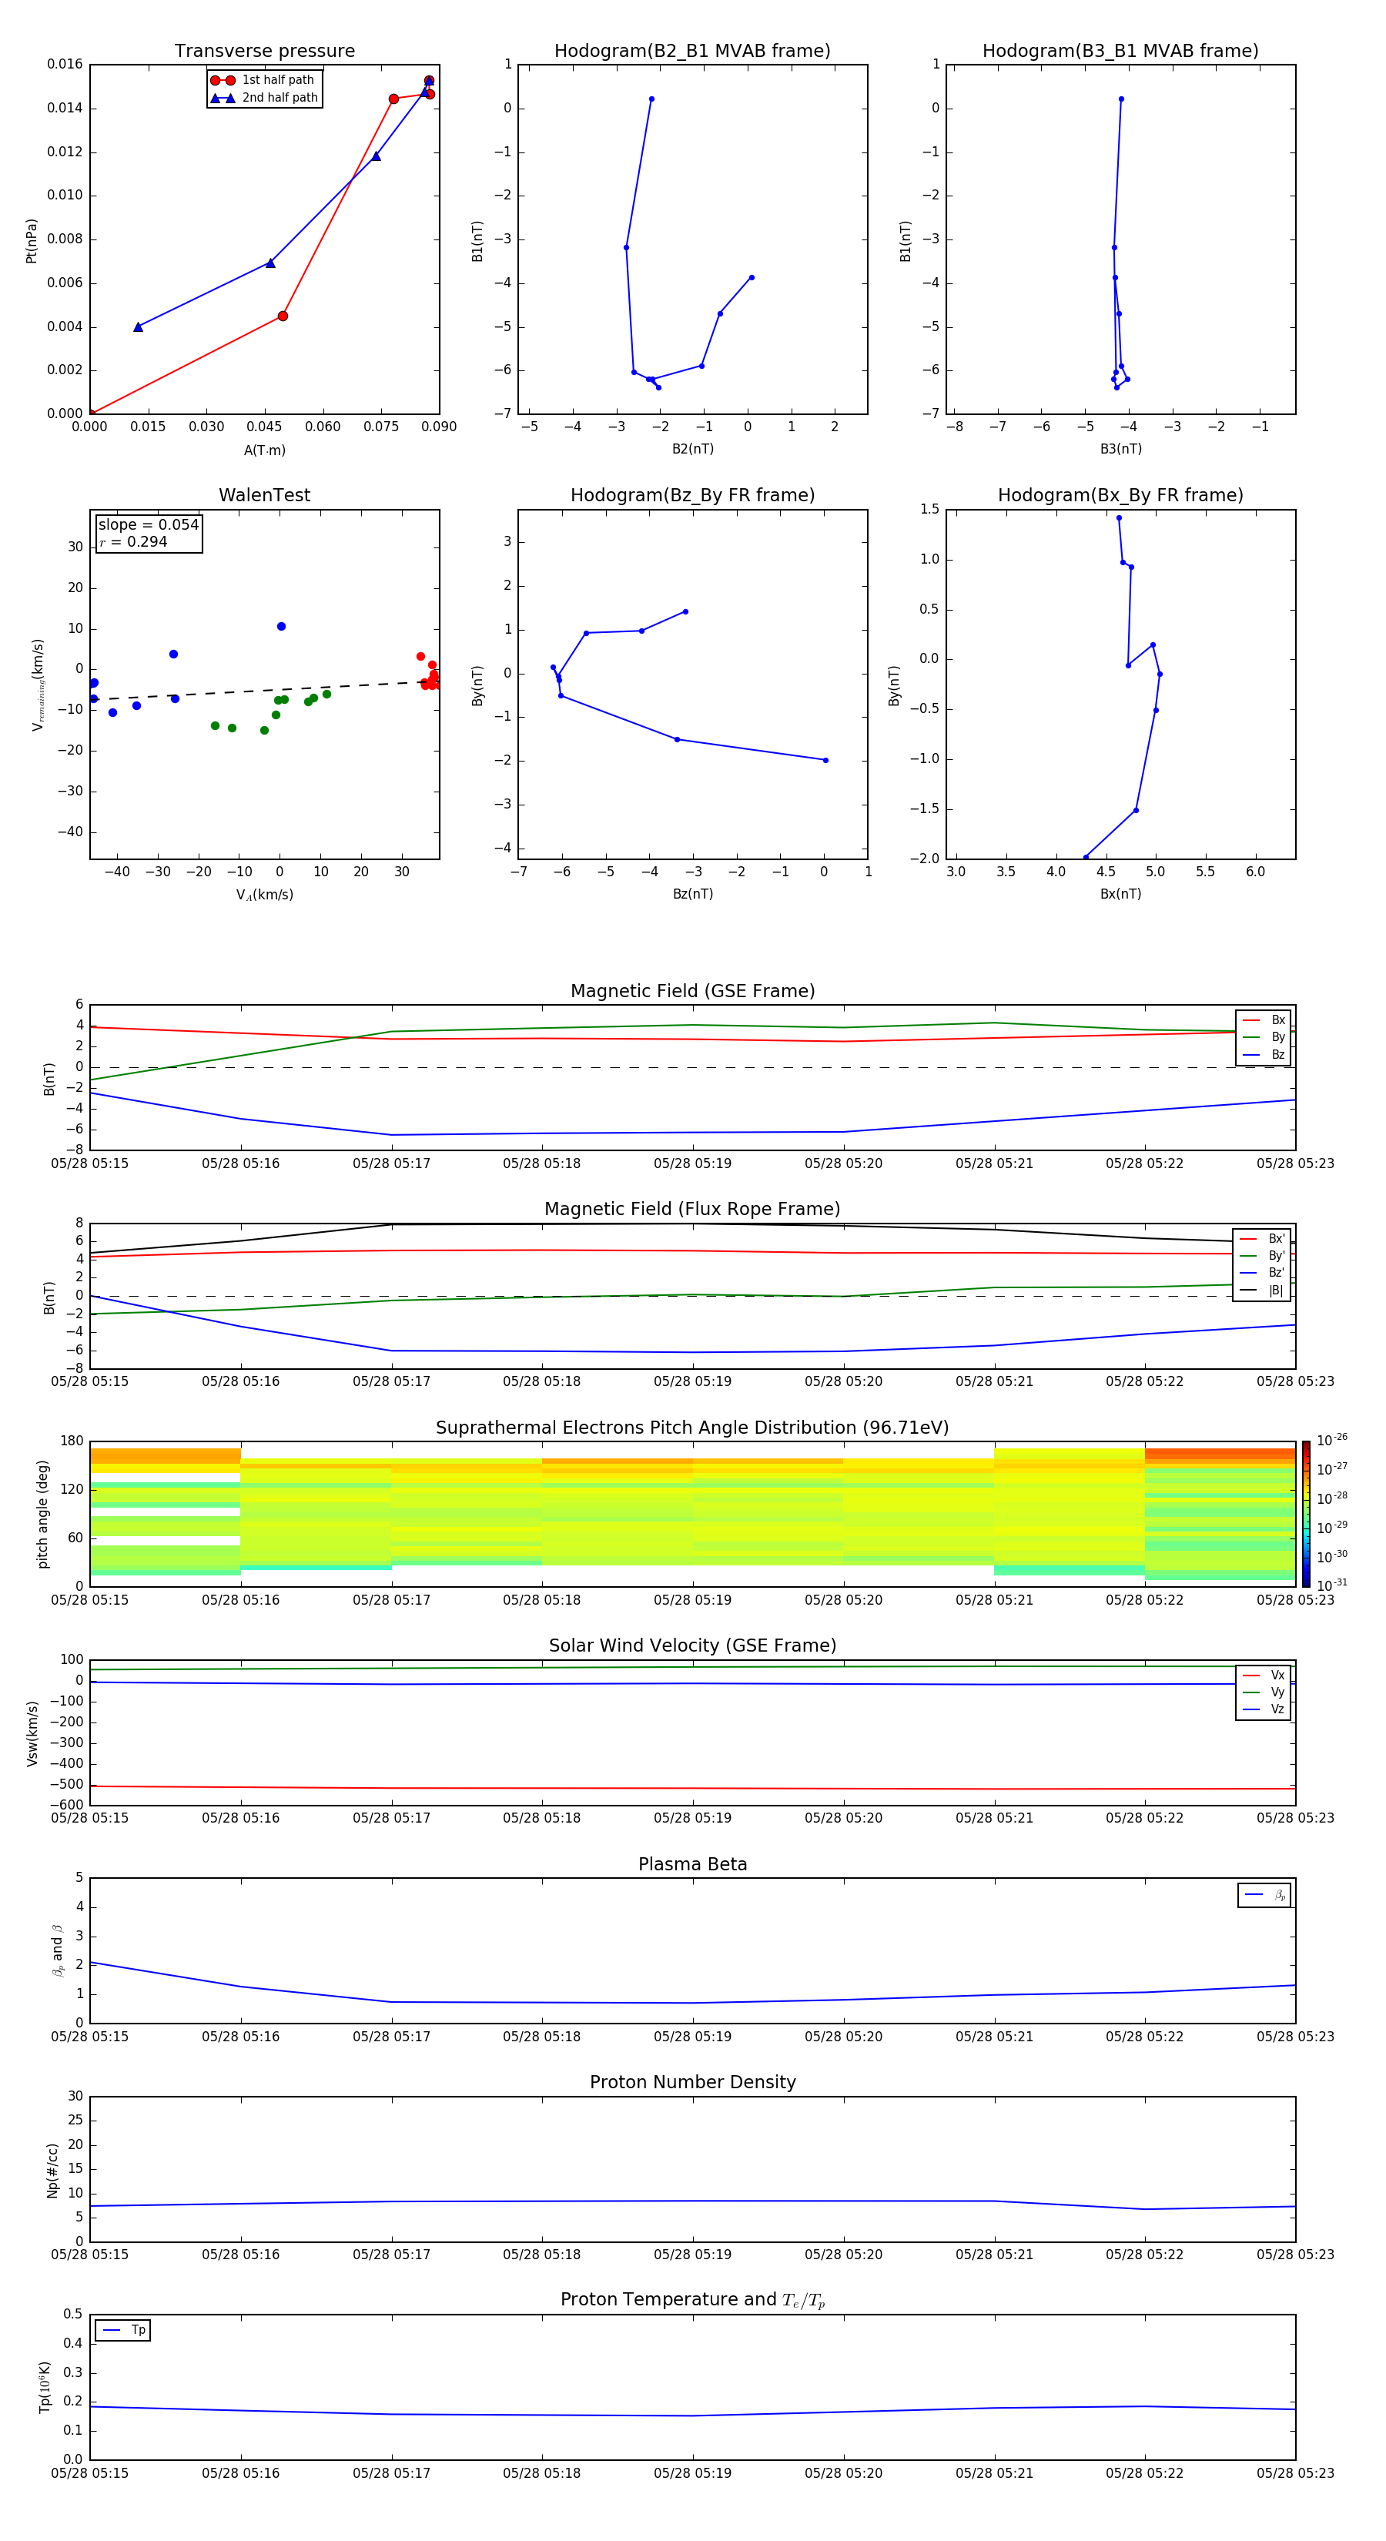Screen dimensions: 1386x2541
Task: Click the "Magnetic Field (Flux Rope Frame)" title
Action: [692, 1210]
